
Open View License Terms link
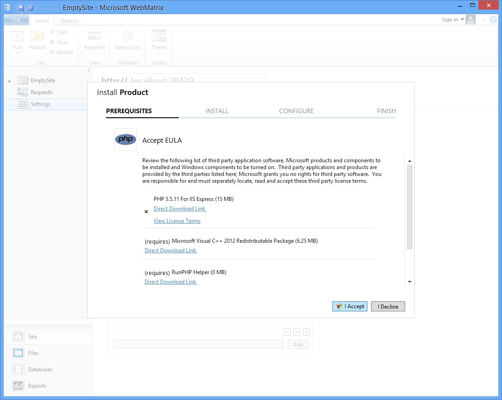[177, 221]
